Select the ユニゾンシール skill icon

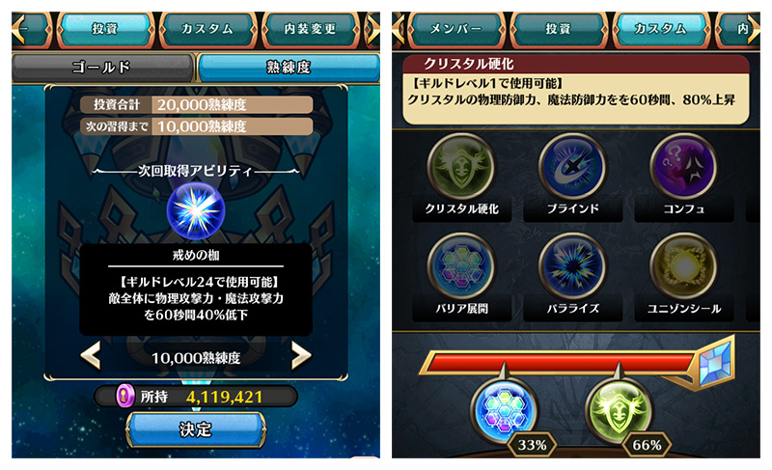point(684,267)
